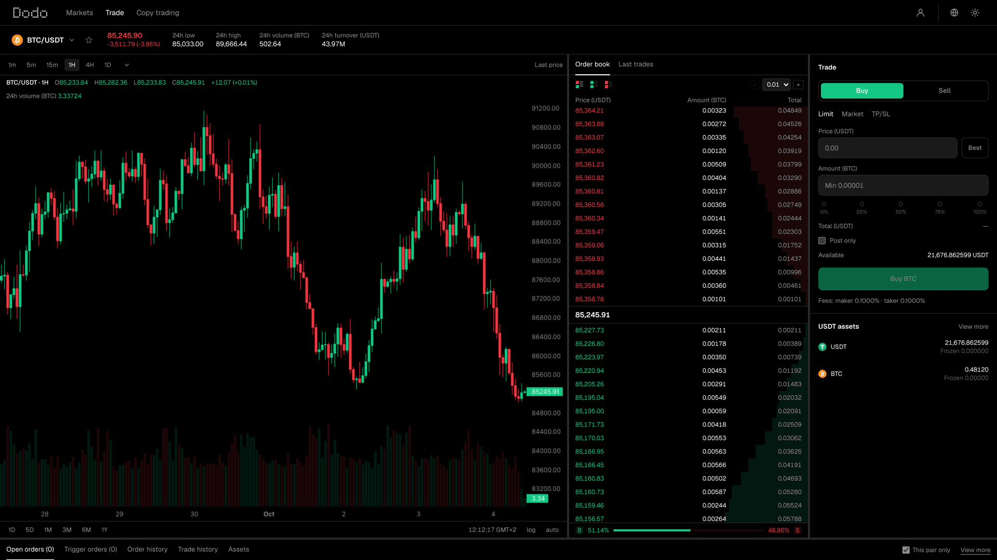Show bids-only order book view
Screen dimensions: 997x560
pos(594,85)
